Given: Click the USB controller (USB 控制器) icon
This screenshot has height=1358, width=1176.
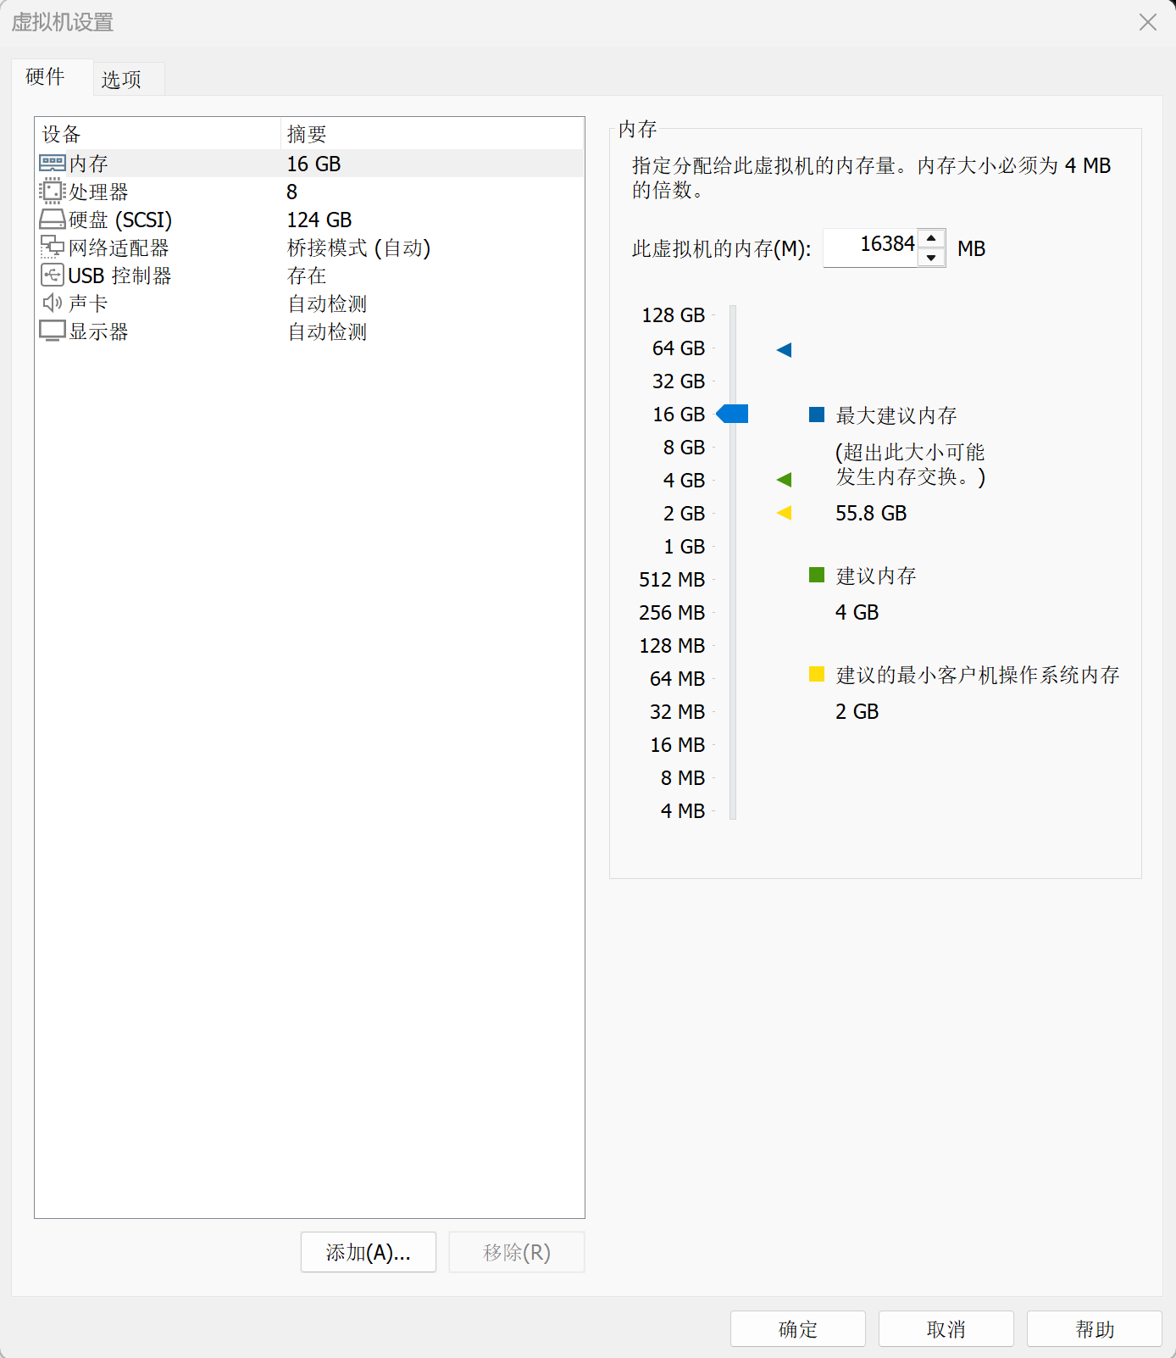Looking at the screenshot, I should coord(53,275).
